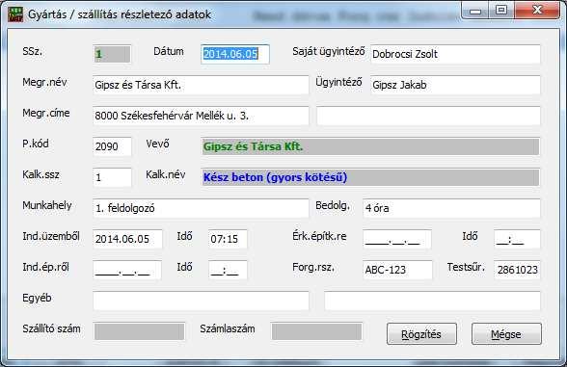Click the Számlaszám grey field
Screen dimensions: 567x367
316,331
